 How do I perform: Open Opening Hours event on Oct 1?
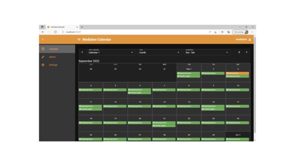click(237, 139)
